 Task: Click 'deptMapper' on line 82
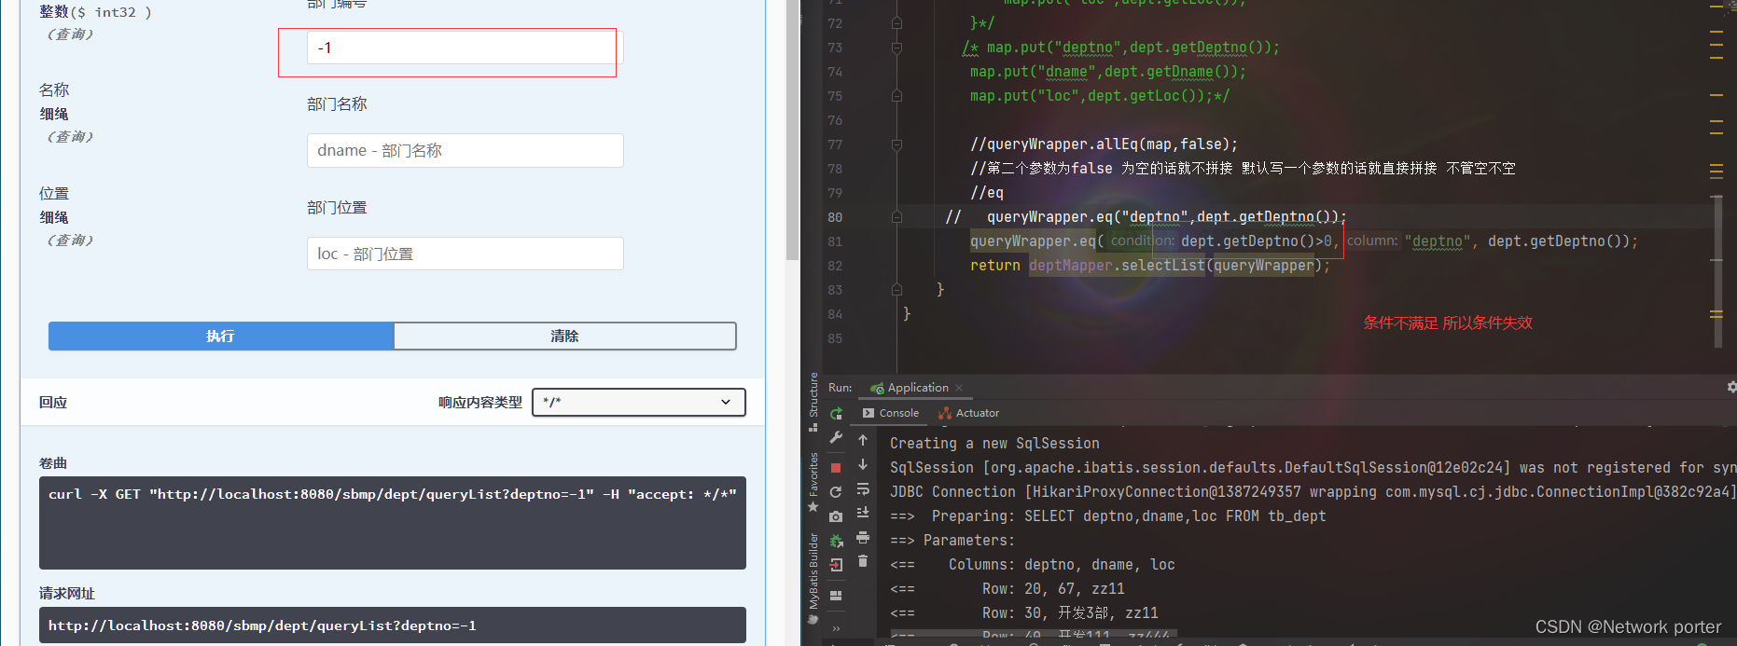pyautogui.click(x=1071, y=266)
